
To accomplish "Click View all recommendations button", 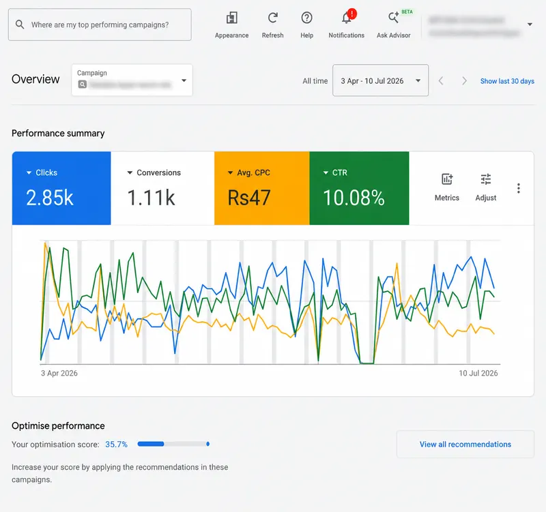I will coord(465,445).
